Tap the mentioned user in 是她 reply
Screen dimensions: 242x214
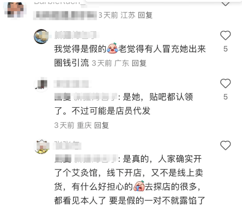point(95,97)
